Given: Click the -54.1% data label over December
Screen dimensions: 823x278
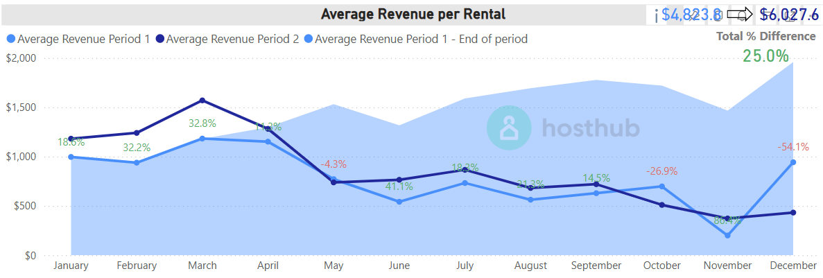Looking at the screenshot, I should coord(792,146).
